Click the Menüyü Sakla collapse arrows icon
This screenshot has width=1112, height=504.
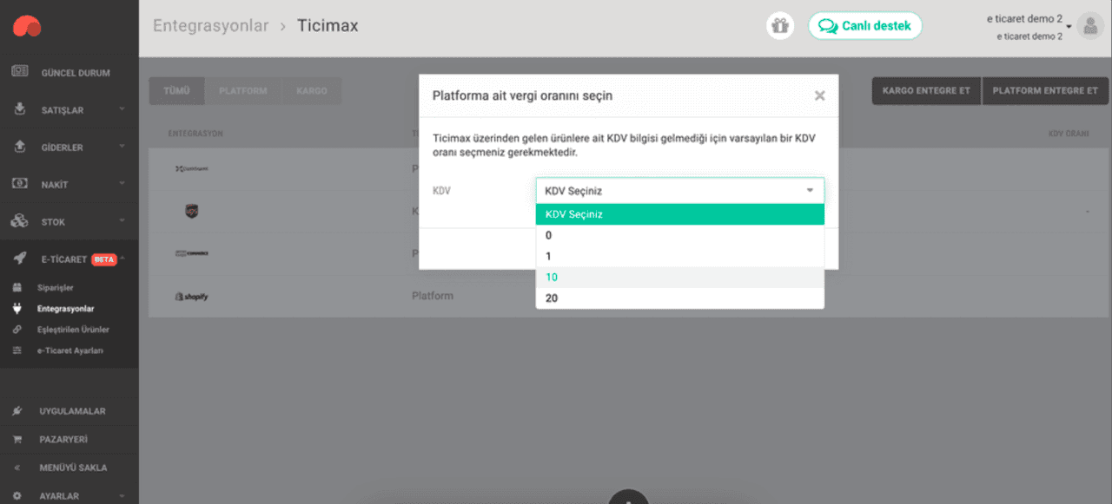point(17,468)
